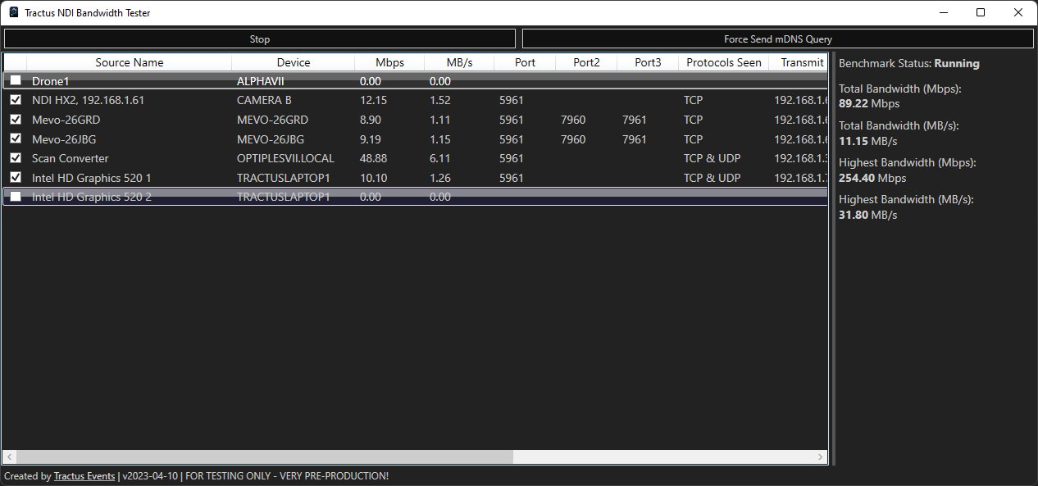Click the horizontal scrollbar left arrow
Screen dimensions: 1038x486
(9, 456)
